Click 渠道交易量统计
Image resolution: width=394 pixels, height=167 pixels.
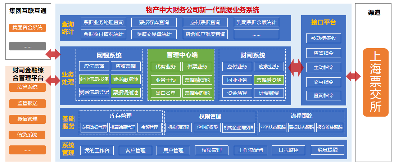pos(154,35)
